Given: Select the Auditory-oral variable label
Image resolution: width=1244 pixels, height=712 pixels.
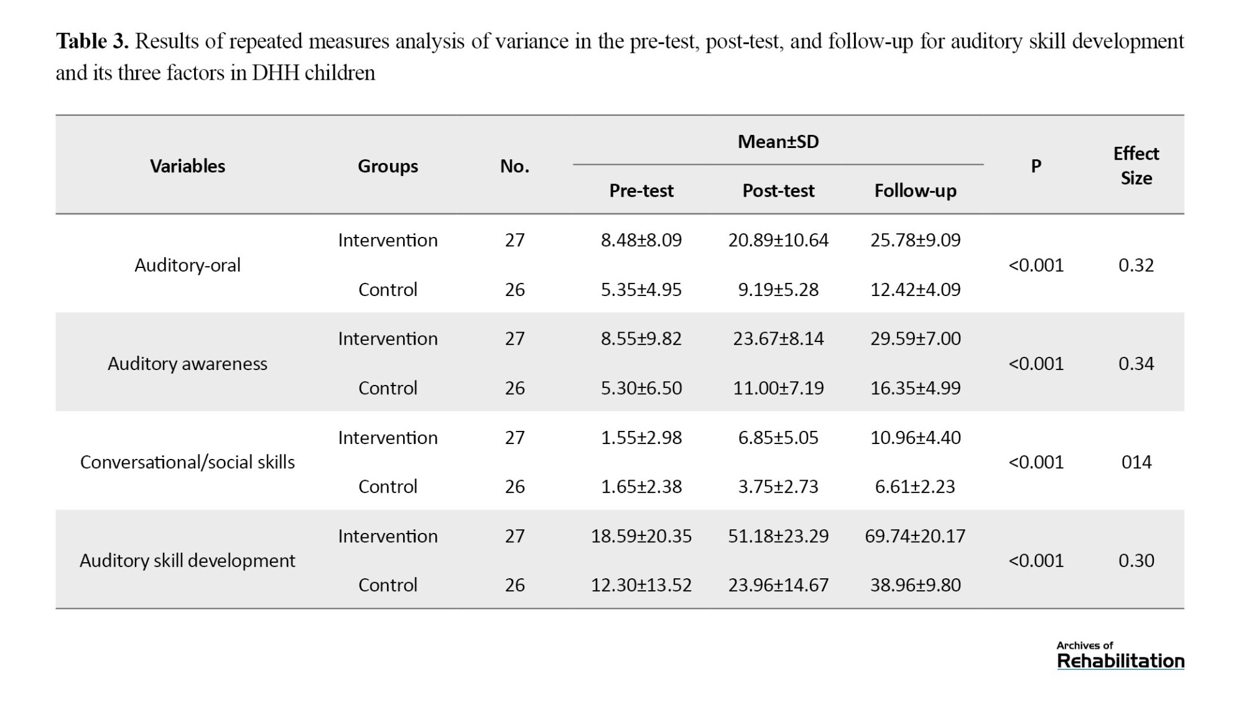Looking at the screenshot, I should 187,265.
